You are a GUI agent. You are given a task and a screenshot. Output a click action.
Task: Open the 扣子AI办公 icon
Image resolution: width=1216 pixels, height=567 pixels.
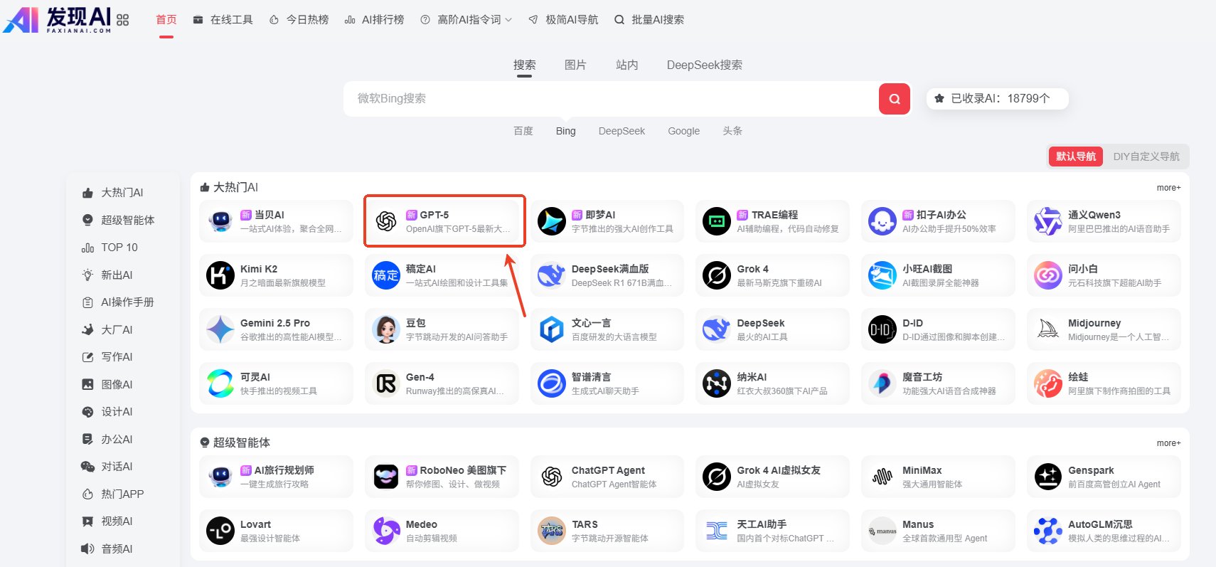pyautogui.click(x=882, y=221)
